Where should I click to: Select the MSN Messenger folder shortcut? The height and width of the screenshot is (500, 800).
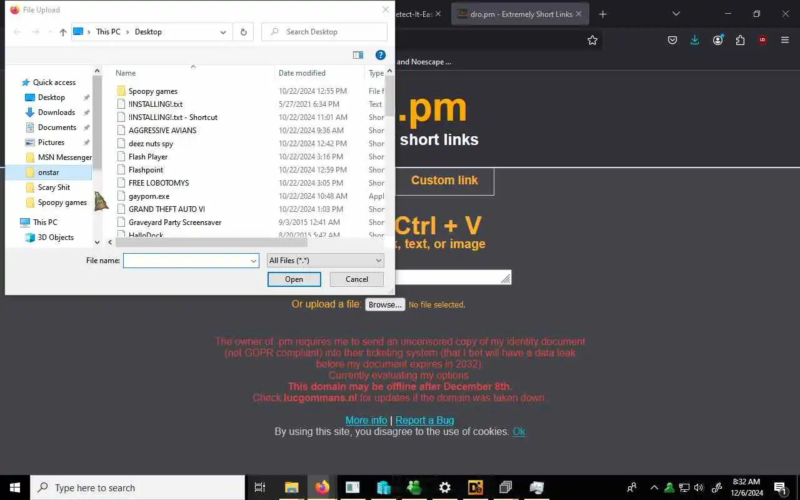pos(64,157)
